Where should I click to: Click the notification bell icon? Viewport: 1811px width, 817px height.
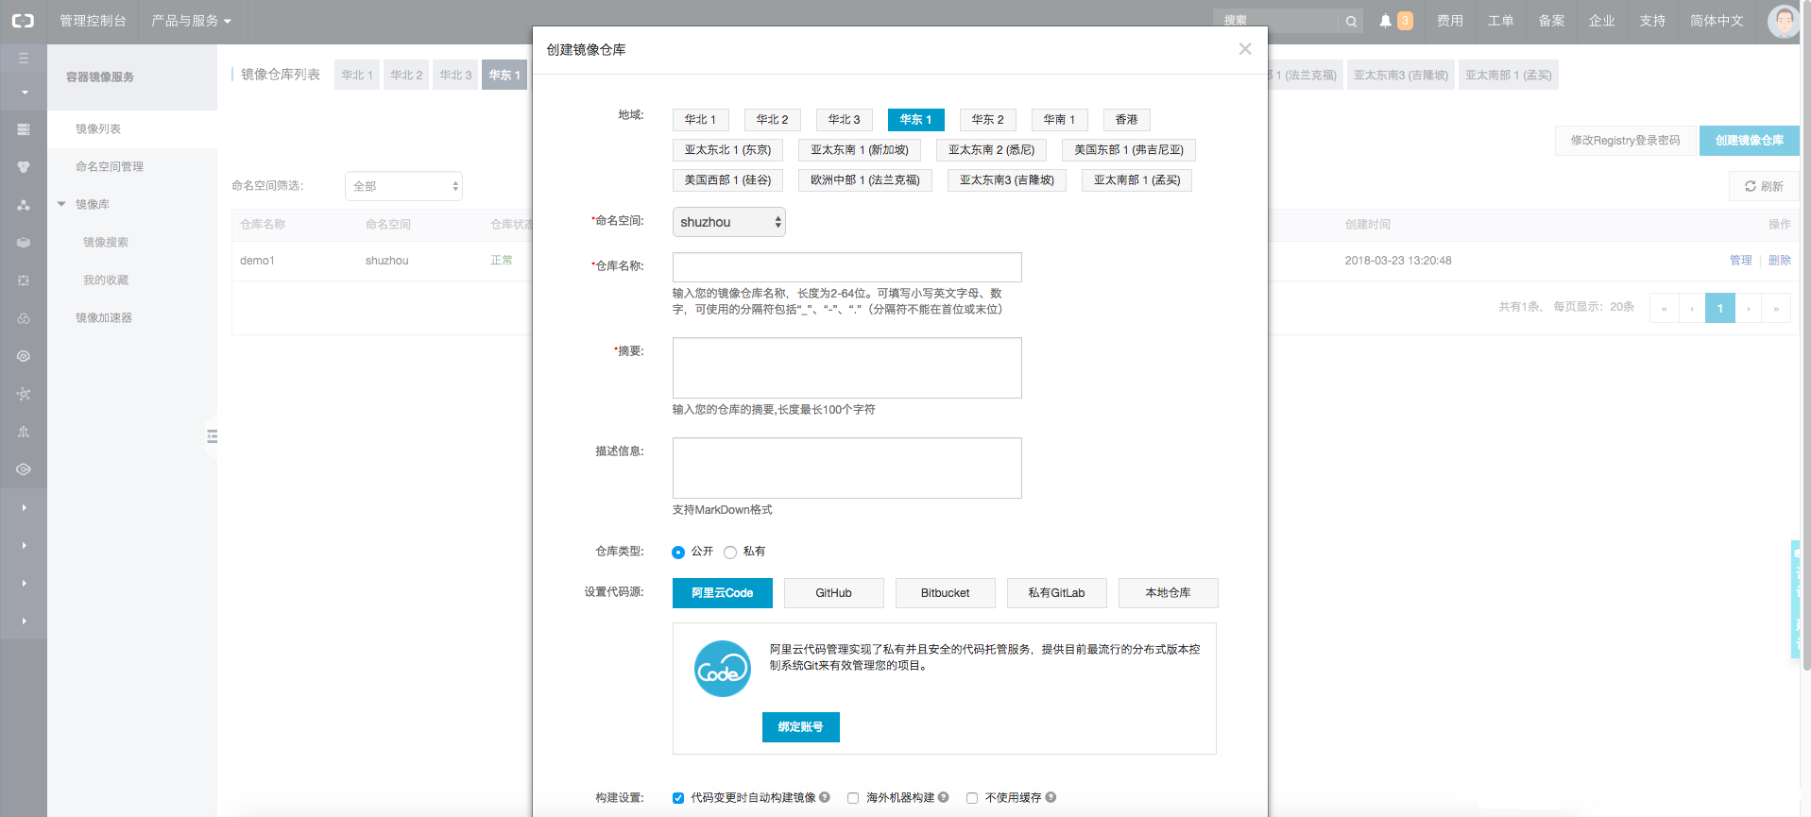[x=1385, y=21]
